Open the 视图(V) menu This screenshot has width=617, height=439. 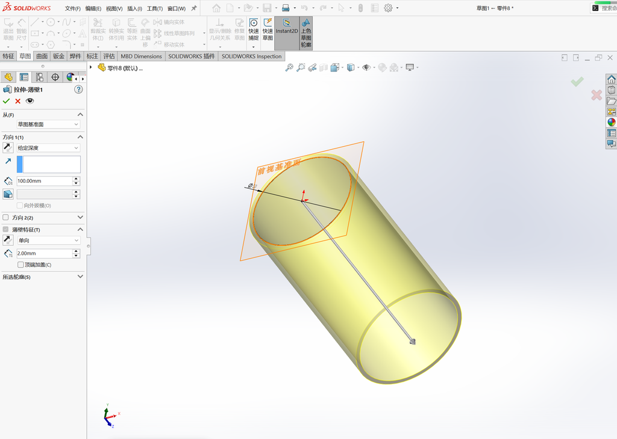pos(114,8)
